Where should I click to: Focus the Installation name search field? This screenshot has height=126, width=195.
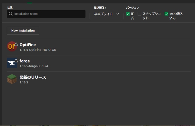(x=46, y=14)
